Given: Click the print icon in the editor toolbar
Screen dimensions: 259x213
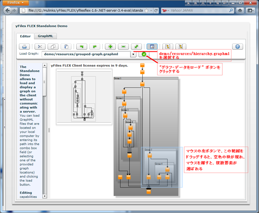Looking at the screenshot, I should [x=24, y=47].
